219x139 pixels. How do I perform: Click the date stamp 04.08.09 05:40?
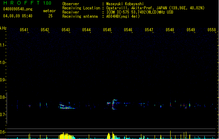tap(18, 16)
